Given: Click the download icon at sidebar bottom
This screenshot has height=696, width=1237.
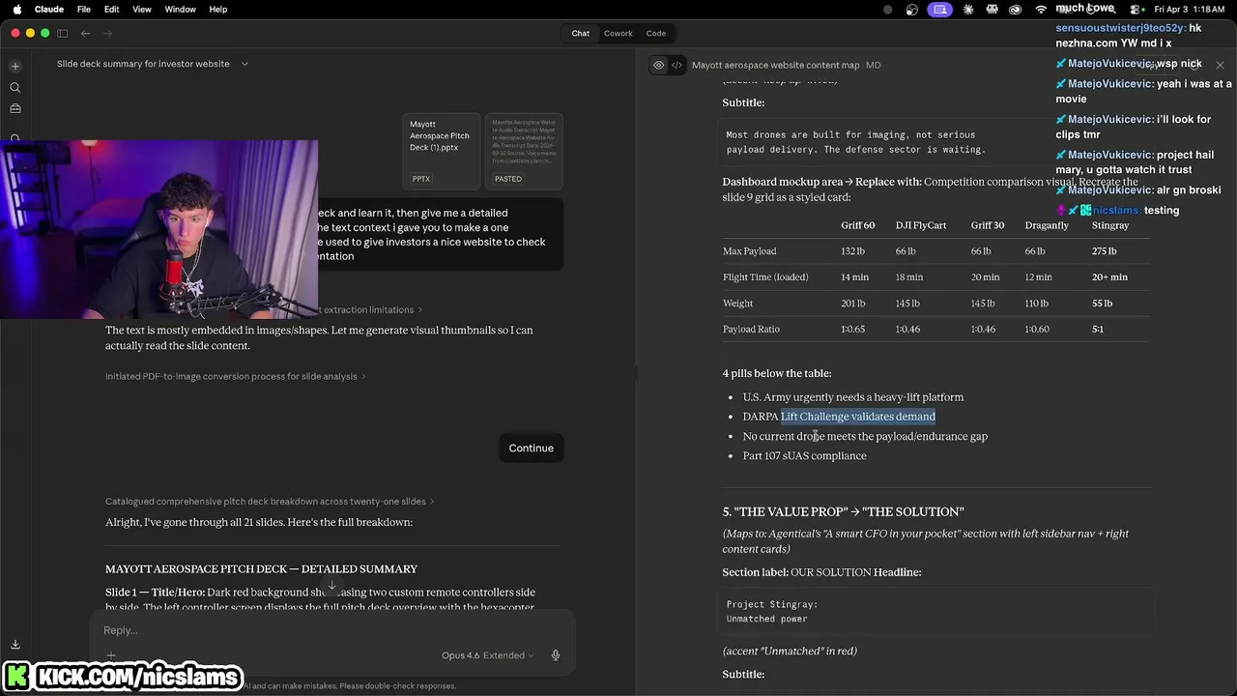Looking at the screenshot, I should pos(15,645).
